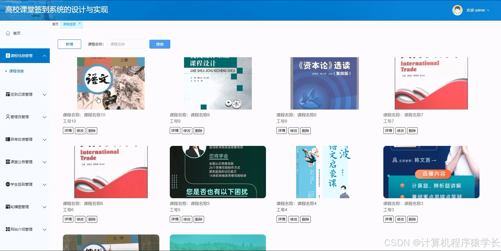This screenshot has width=501, height=251.
Task: Click the 课程设计 book cover thumbnail
Action: [x=218, y=83]
